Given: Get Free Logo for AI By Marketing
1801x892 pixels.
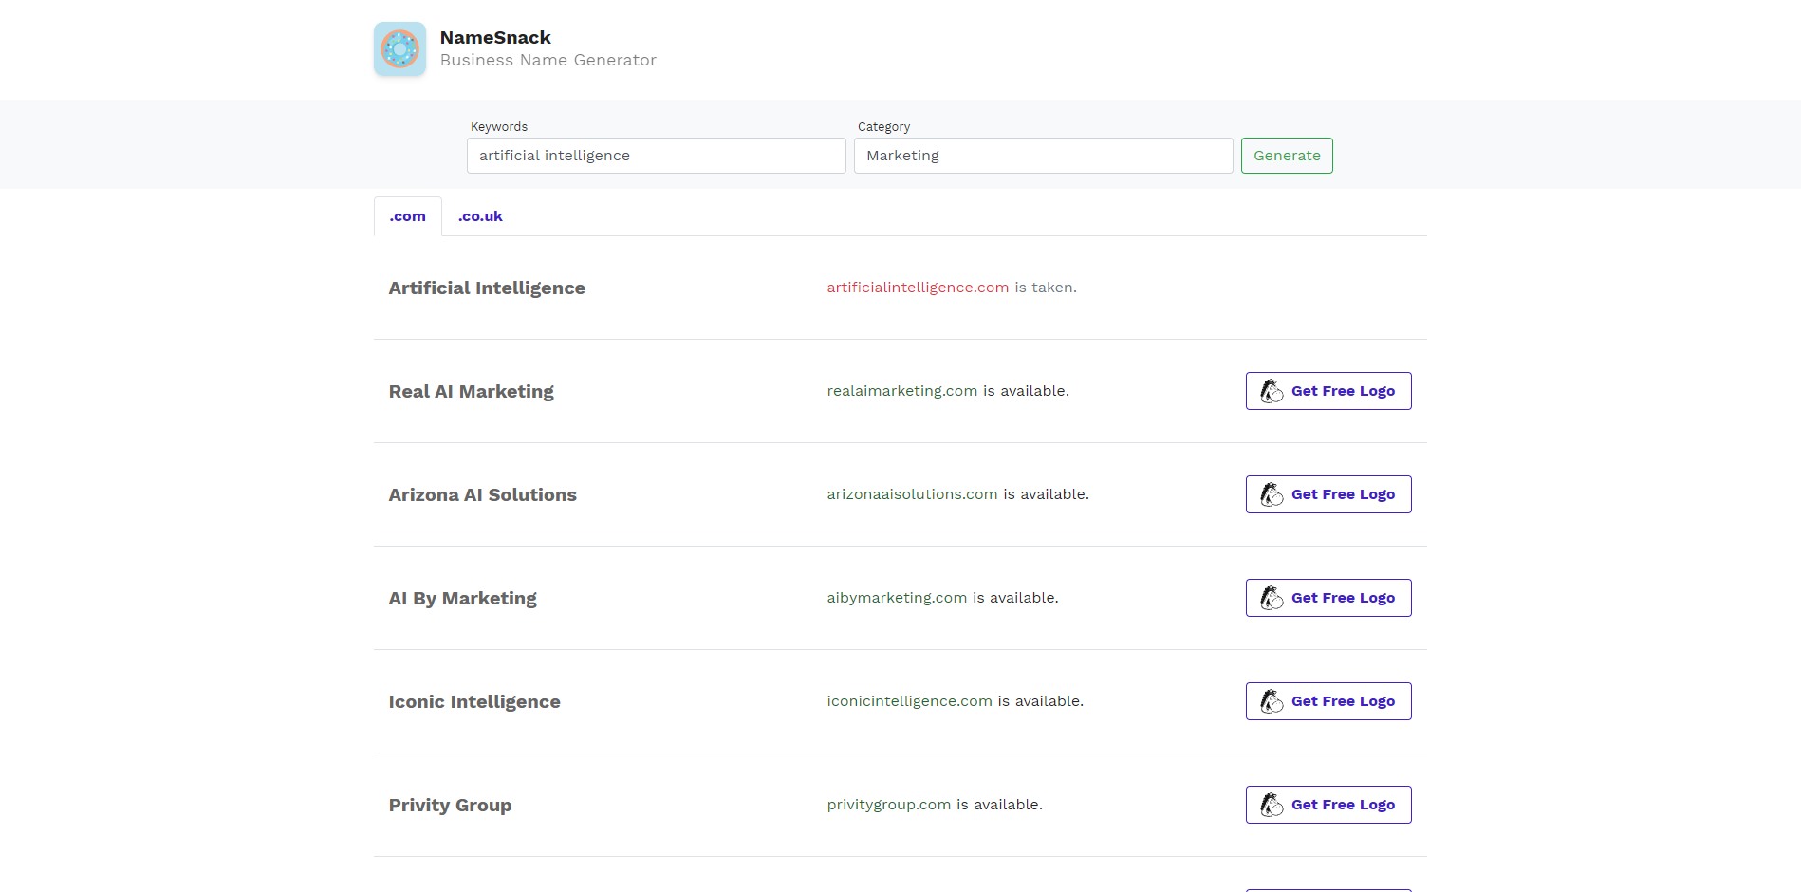Looking at the screenshot, I should point(1328,598).
